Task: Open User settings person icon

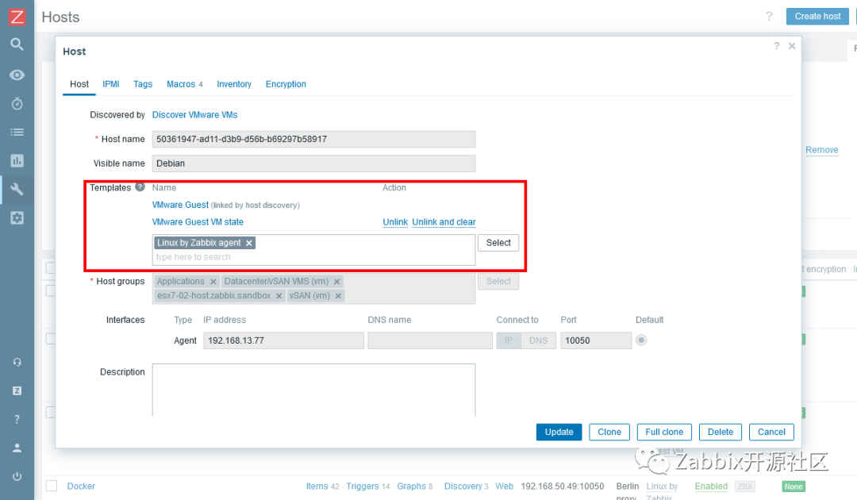Action: (17, 448)
